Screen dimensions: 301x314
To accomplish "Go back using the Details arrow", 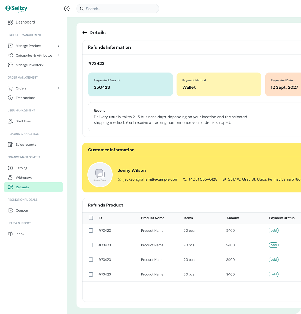I will coord(84,33).
